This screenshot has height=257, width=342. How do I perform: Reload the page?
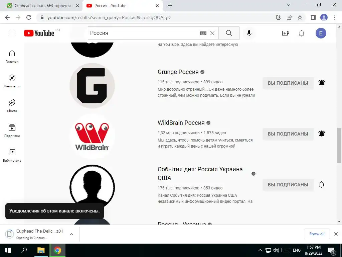point(29,17)
